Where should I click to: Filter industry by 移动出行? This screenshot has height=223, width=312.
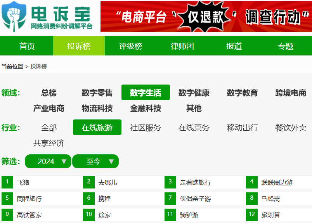pyautogui.click(x=242, y=128)
